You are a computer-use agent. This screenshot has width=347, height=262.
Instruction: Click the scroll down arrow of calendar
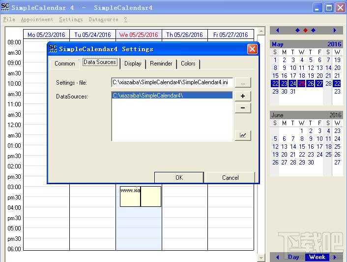point(261,258)
